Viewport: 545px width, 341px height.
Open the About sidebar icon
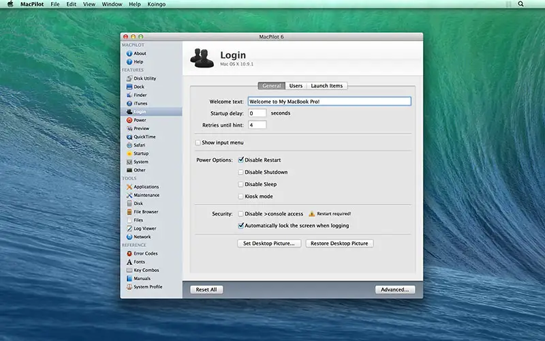pyautogui.click(x=129, y=53)
